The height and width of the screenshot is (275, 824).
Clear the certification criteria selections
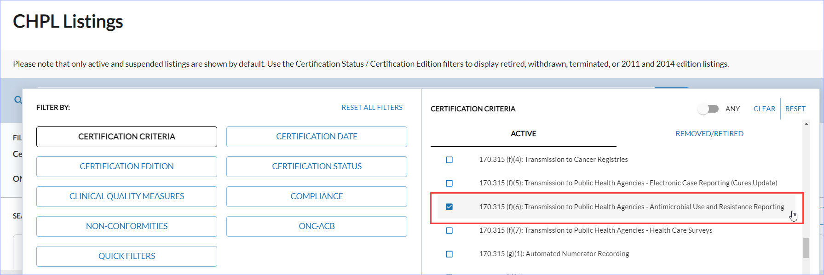764,109
